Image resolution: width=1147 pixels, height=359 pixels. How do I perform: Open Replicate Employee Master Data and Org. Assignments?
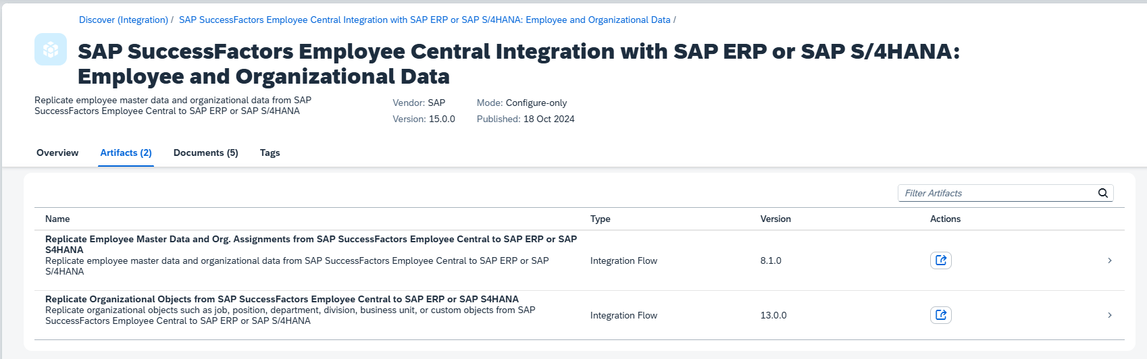311,244
